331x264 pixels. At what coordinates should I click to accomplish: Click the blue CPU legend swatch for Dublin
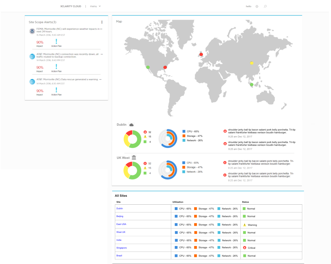(x=184, y=132)
